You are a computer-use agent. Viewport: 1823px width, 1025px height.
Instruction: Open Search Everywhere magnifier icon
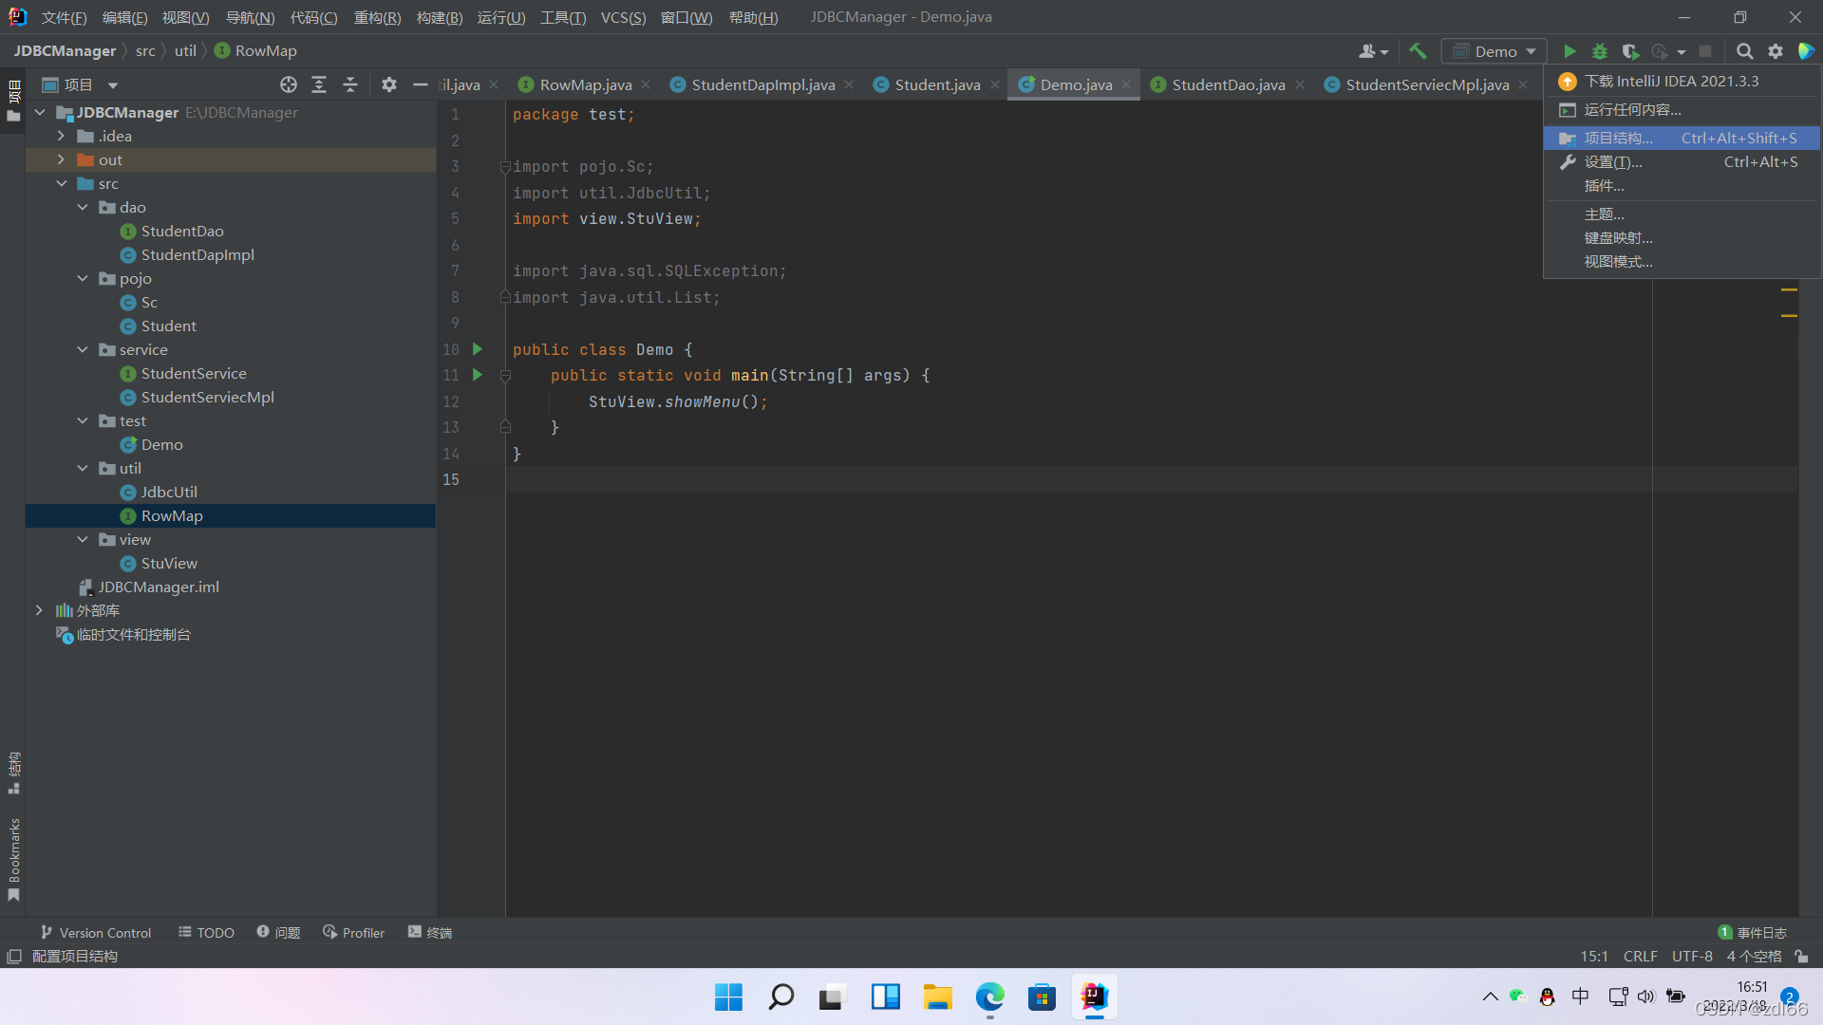[x=1744, y=51]
